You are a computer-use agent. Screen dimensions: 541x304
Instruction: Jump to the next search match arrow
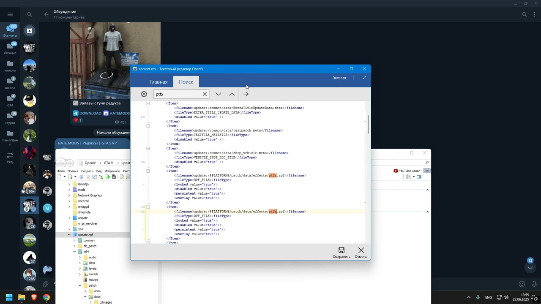tap(219, 94)
